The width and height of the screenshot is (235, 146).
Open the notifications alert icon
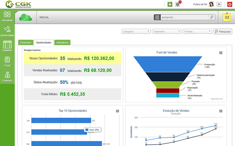point(178,4)
